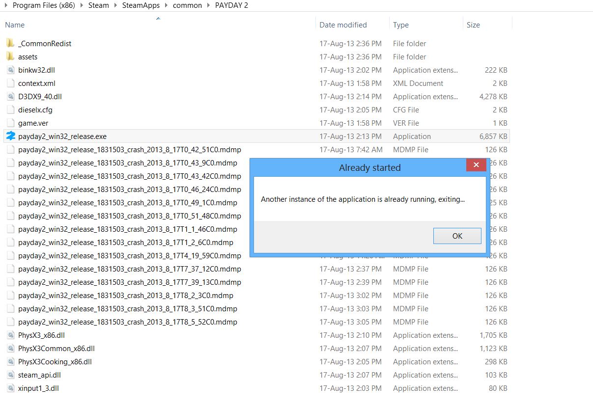Expand the breadcrumb arrow after common

point(208,5)
